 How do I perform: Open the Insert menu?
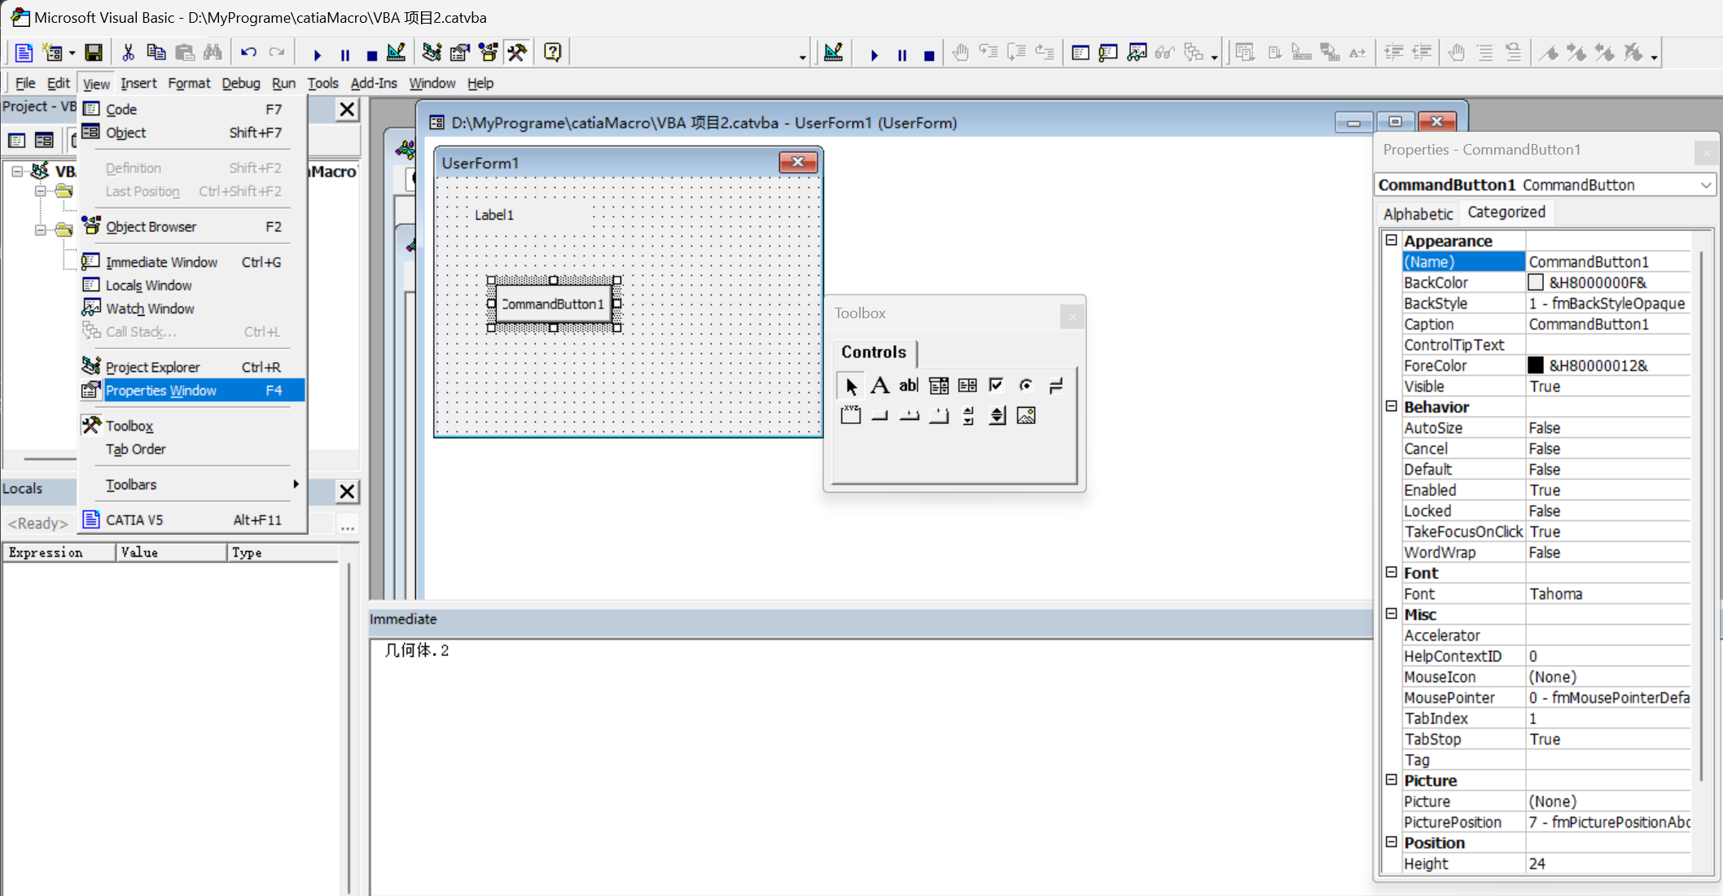click(x=138, y=83)
